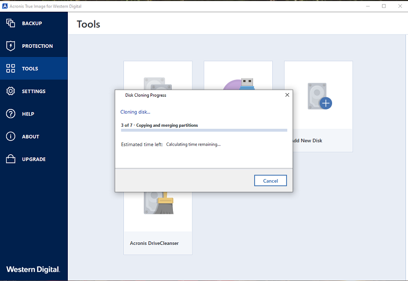Screen dimensions: 408x281
Task: Click the Protection shield icon
Action: pyautogui.click(x=11, y=46)
